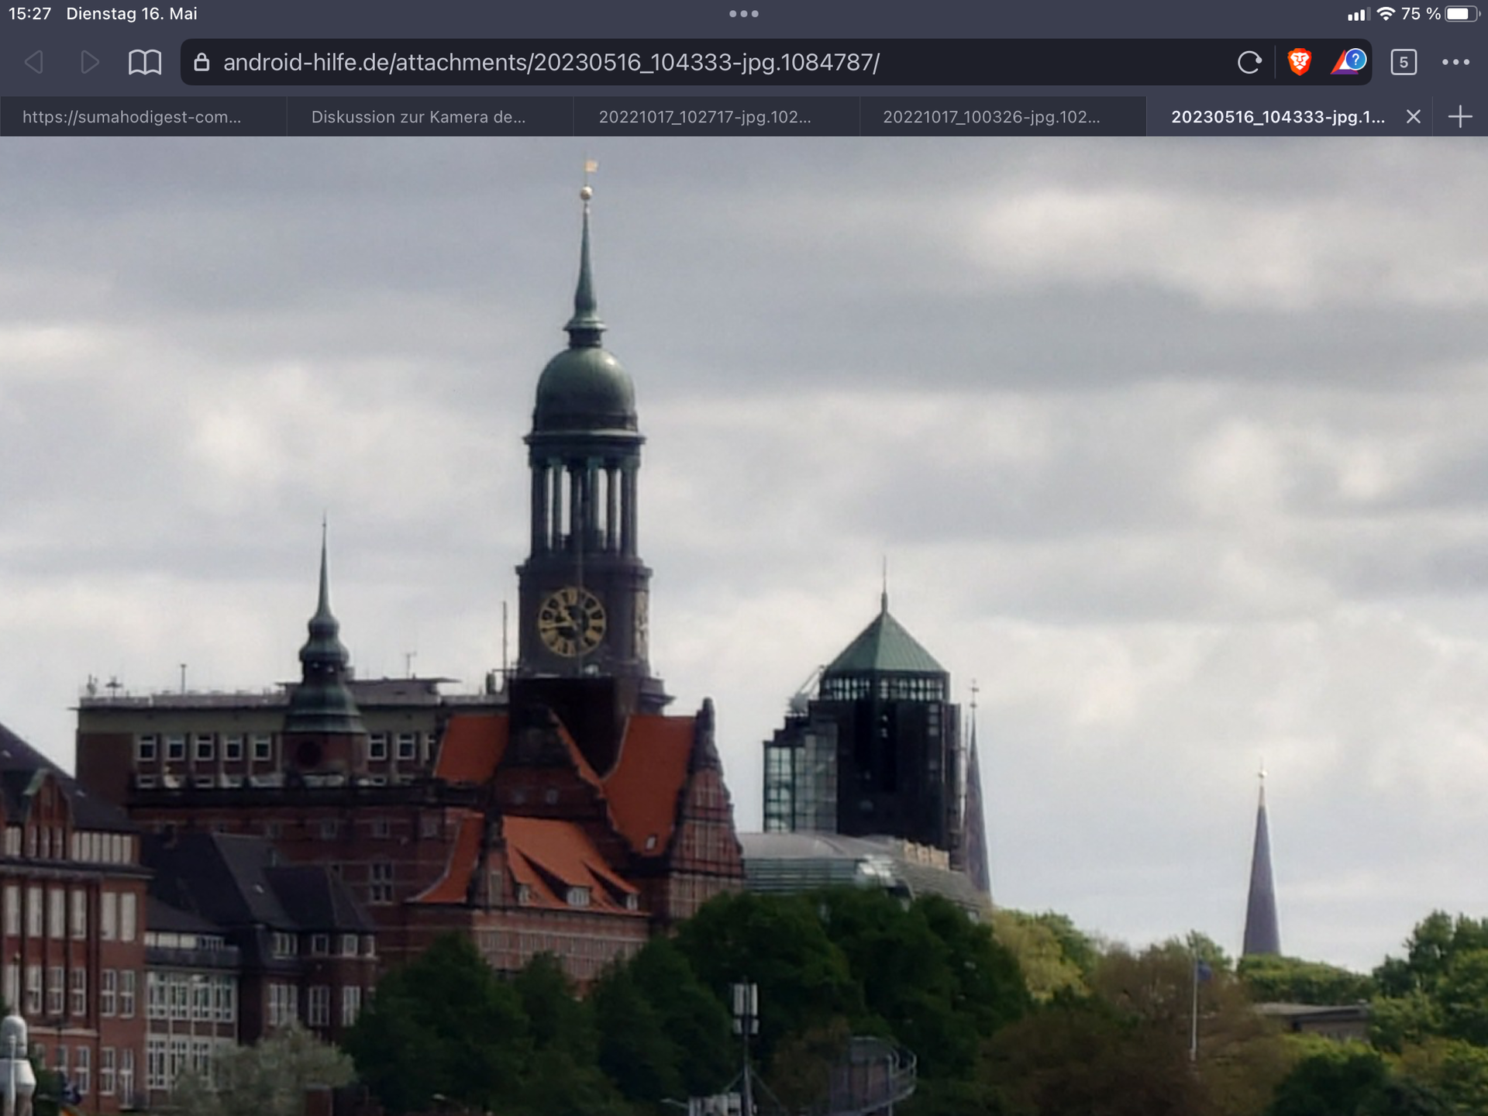Click the reload page icon
The height and width of the screenshot is (1116, 1488).
pyautogui.click(x=1249, y=62)
